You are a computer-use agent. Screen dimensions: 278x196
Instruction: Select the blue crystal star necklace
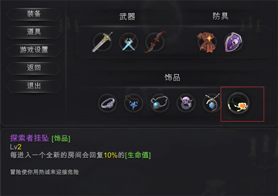133,103
